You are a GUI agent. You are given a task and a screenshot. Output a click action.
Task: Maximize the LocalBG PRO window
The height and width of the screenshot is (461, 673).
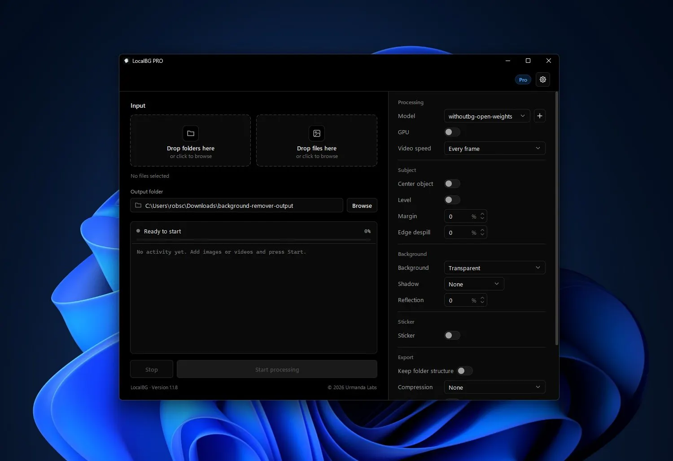tap(528, 61)
